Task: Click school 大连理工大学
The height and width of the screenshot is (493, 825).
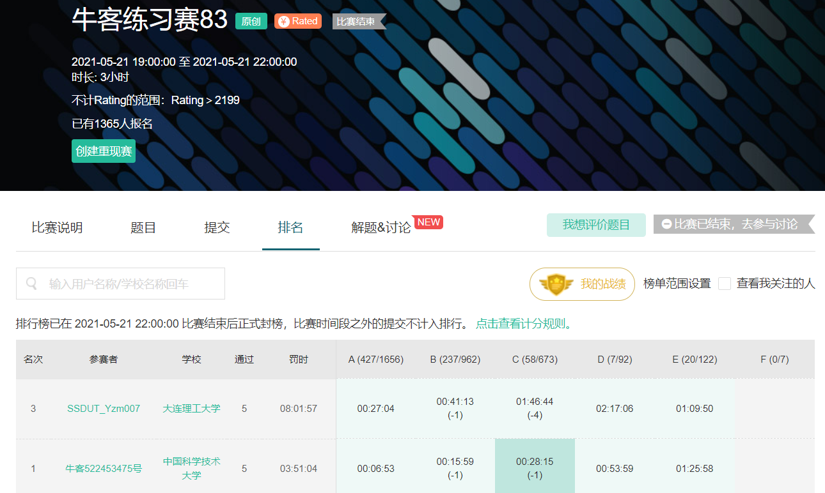Action: point(191,409)
